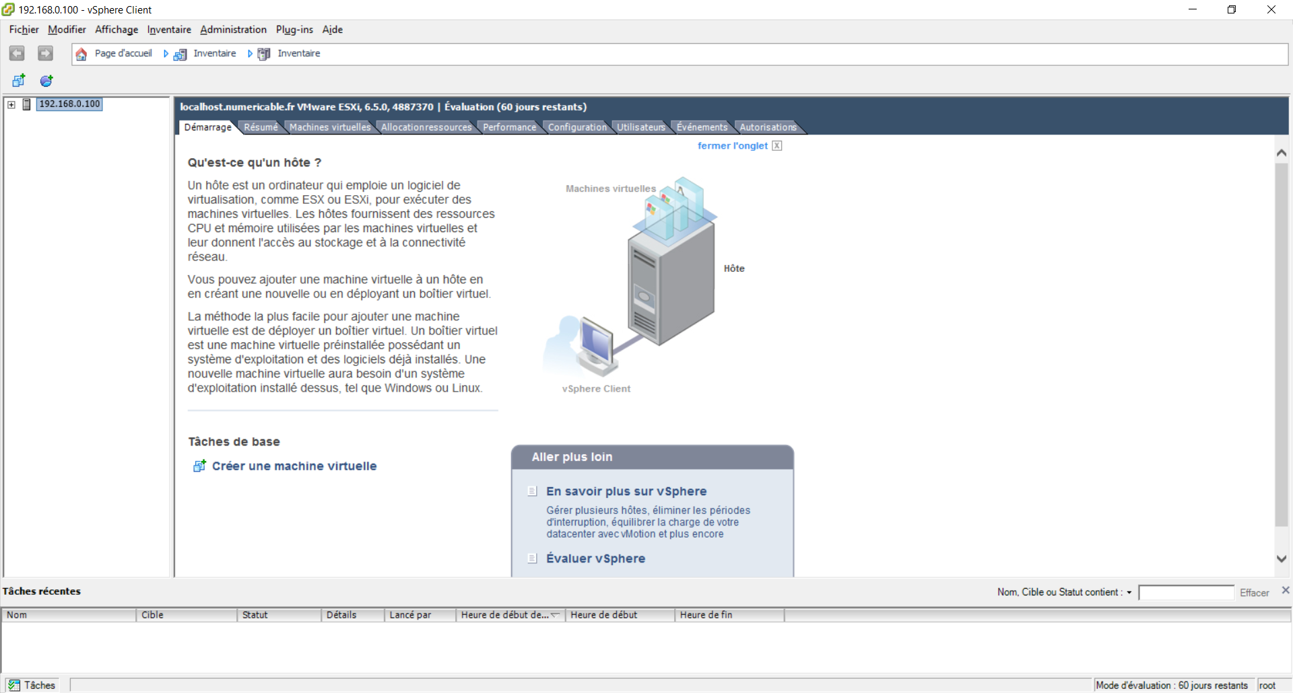Click the icon beside Créer une machine virtuelle

[199, 466]
